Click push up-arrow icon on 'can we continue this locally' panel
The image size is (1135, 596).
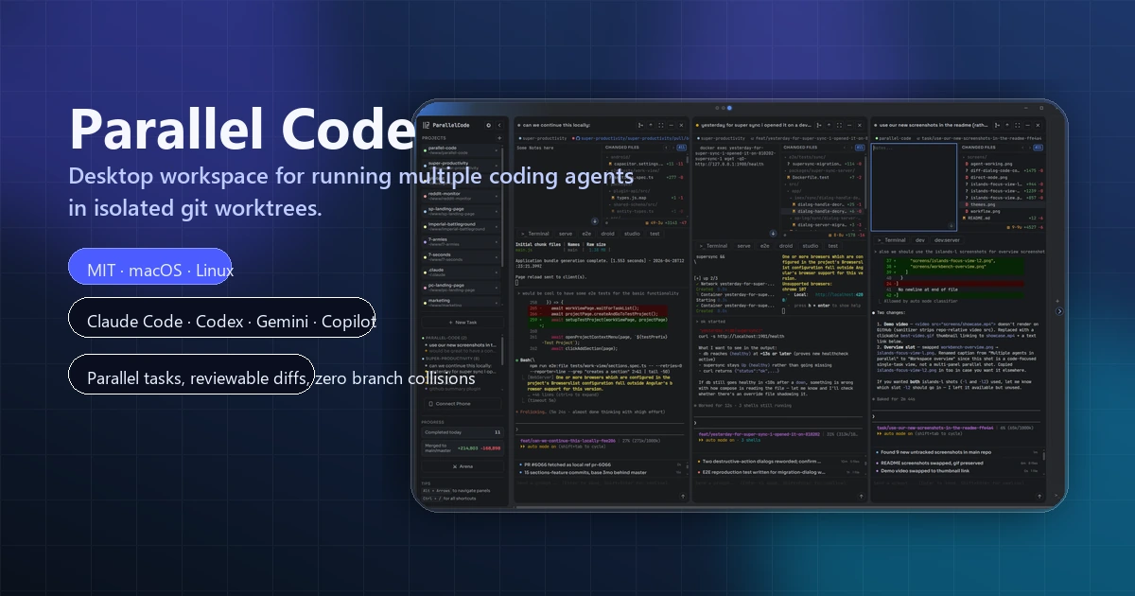point(651,125)
